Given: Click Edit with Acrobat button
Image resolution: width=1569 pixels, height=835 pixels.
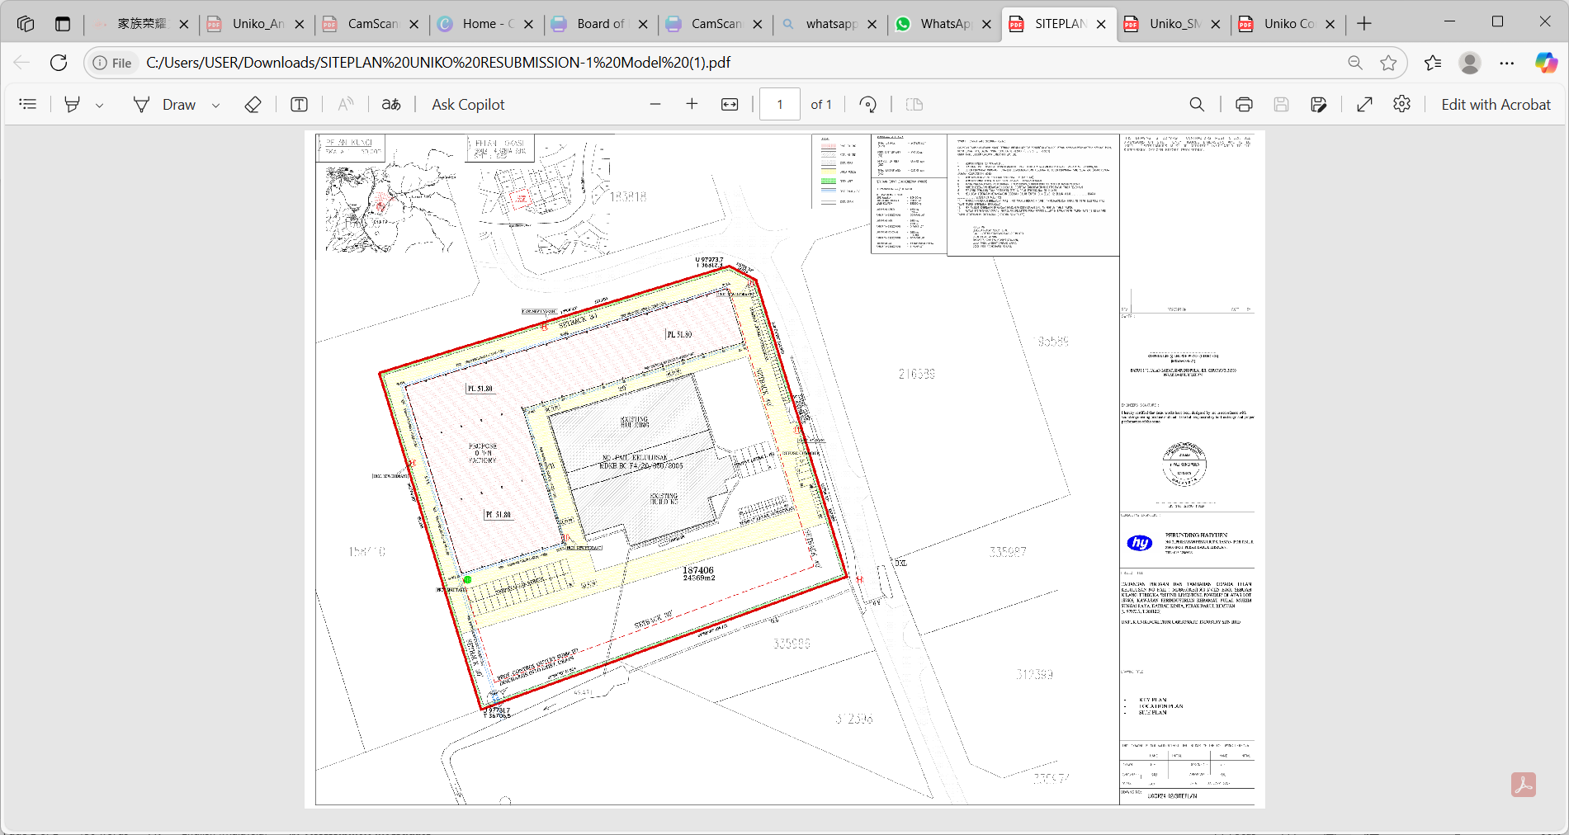Looking at the screenshot, I should pyautogui.click(x=1495, y=104).
